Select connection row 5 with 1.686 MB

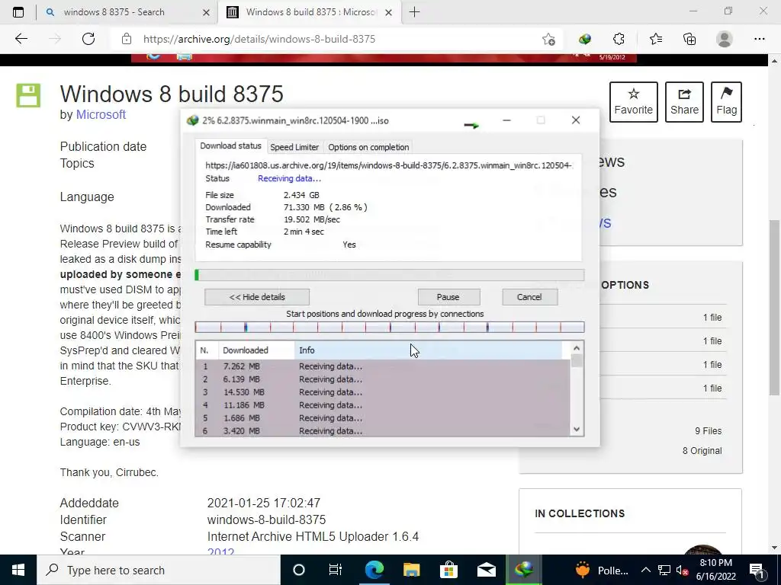pos(383,418)
